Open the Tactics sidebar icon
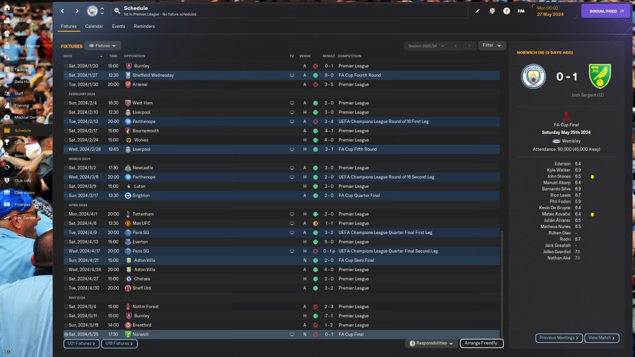Image resolution: width=635 pixels, height=357 pixels. [7, 70]
